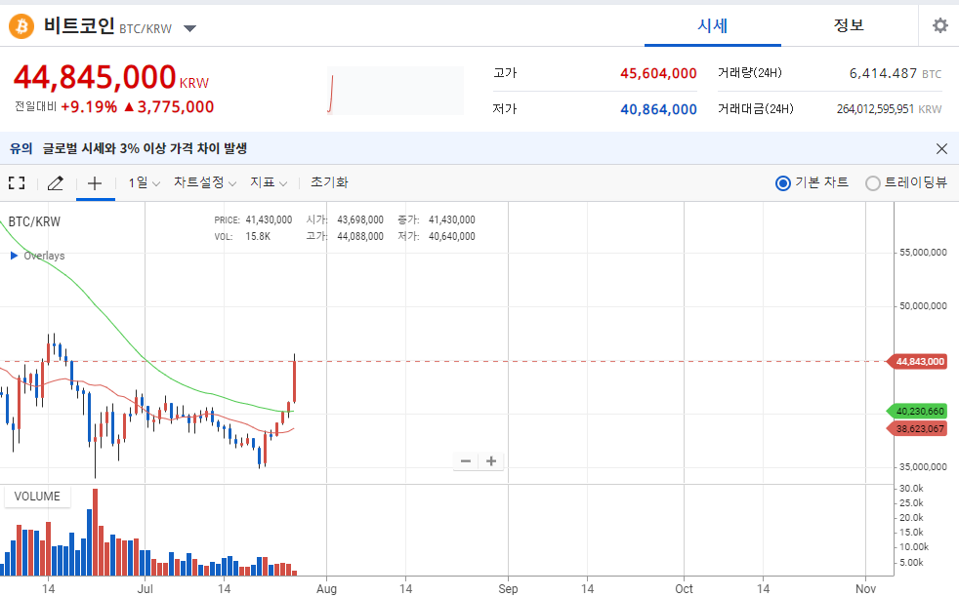Switch to the 정보 tab
The image size is (959, 597).
tap(849, 25)
